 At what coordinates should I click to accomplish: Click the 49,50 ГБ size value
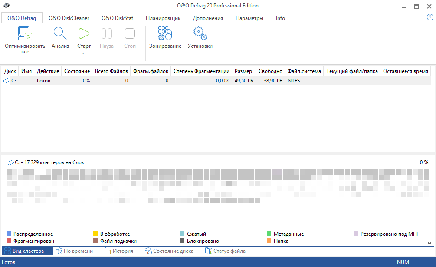click(x=244, y=81)
